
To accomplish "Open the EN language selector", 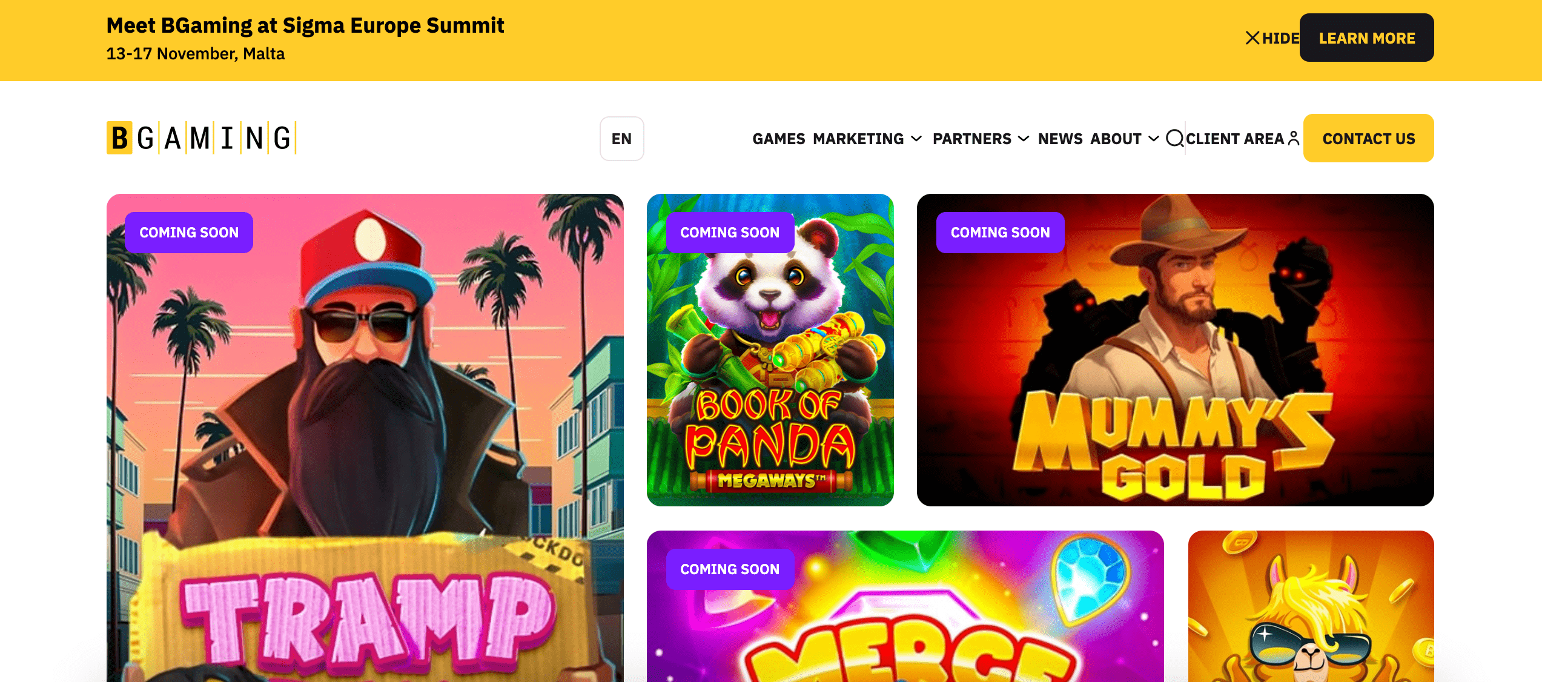I will click(x=621, y=139).
